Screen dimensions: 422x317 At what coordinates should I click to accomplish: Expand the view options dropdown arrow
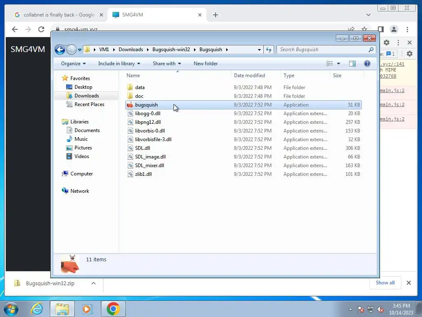(339, 64)
